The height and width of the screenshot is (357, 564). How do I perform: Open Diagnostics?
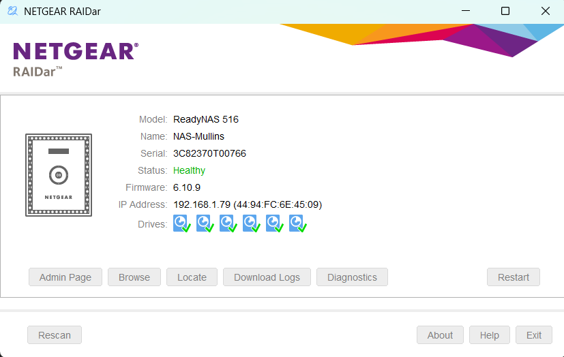(x=352, y=277)
